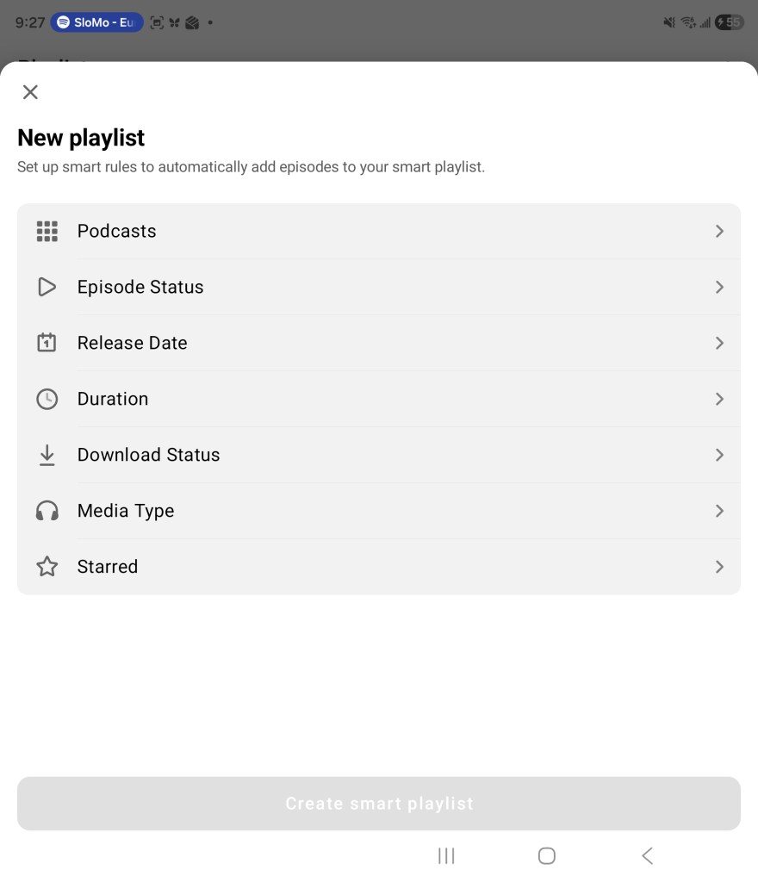758x882 pixels.
Task: Tap the Episode Status play icon
Action: (47, 287)
